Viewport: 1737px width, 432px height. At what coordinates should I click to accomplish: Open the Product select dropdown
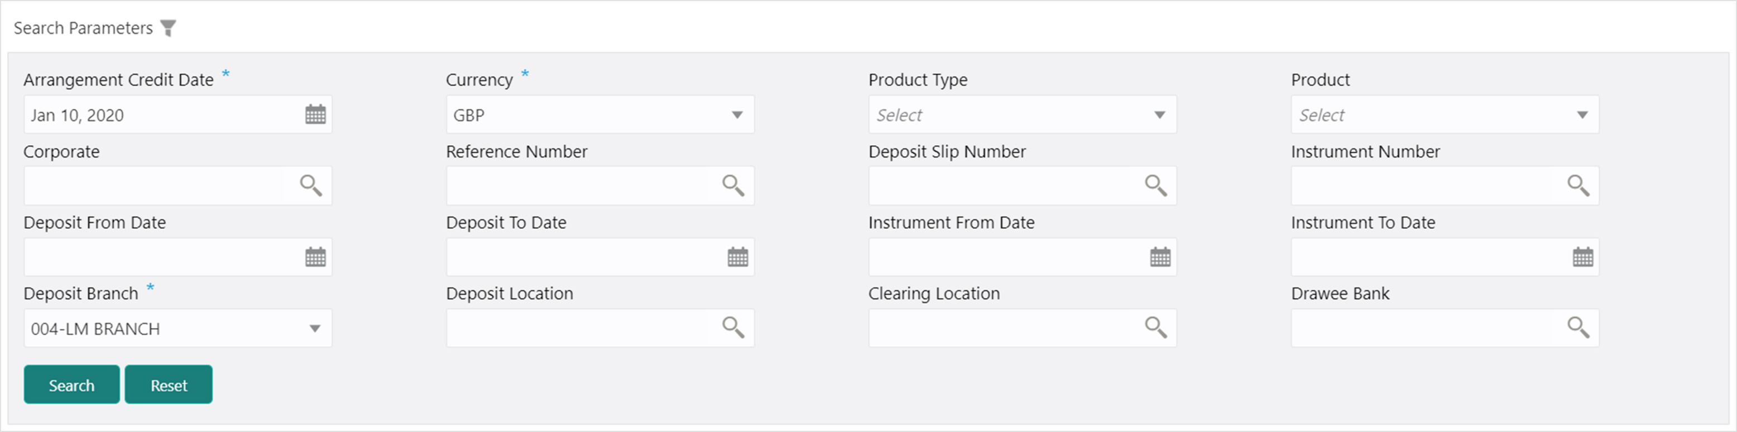pos(1445,114)
